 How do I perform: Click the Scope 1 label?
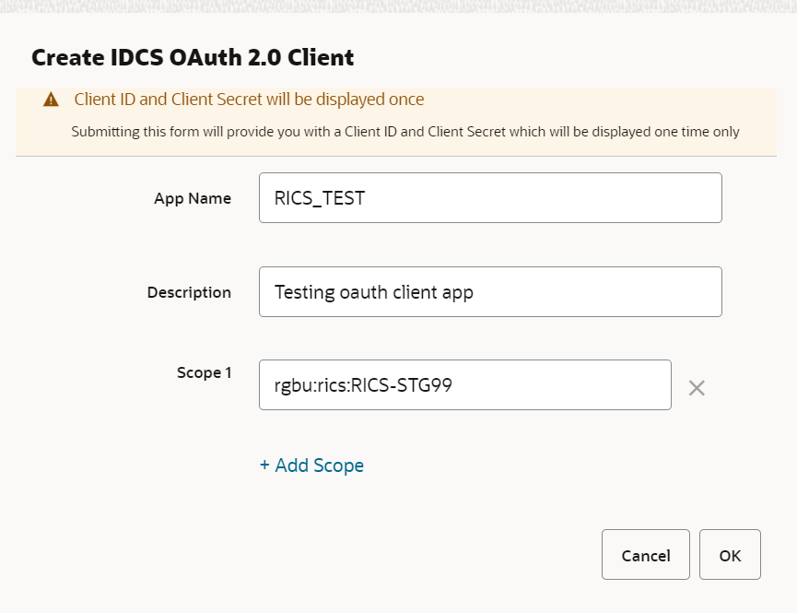pyautogui.click(x=204, y=372)
